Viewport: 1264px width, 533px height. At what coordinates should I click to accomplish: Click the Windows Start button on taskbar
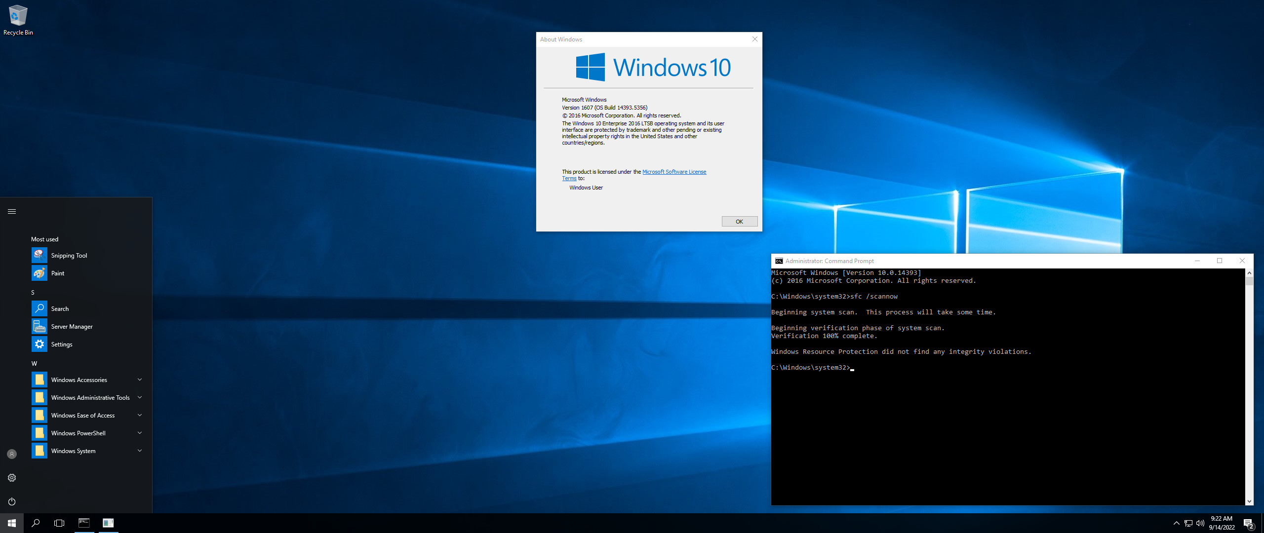pyautogui.click(x=12, y=523)
